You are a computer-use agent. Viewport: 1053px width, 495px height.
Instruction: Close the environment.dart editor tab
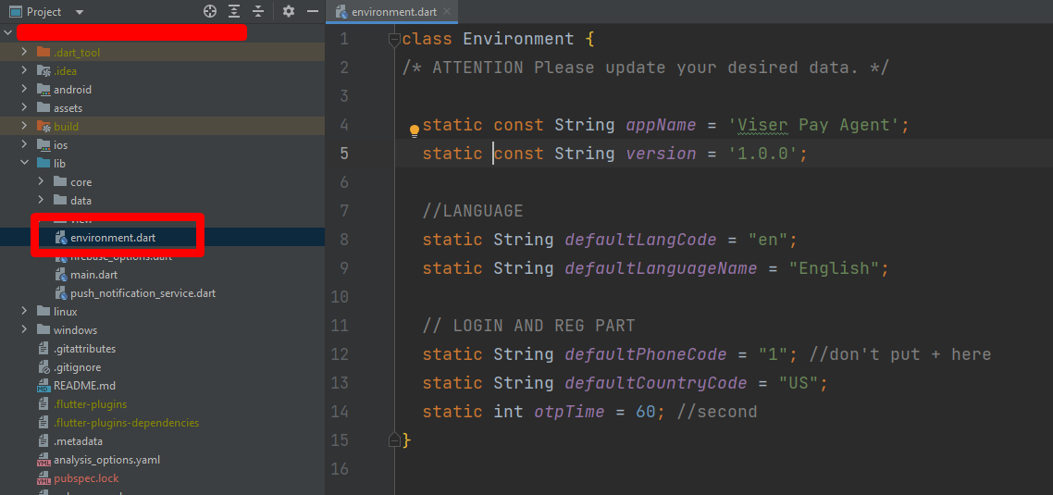pos(449,12)
